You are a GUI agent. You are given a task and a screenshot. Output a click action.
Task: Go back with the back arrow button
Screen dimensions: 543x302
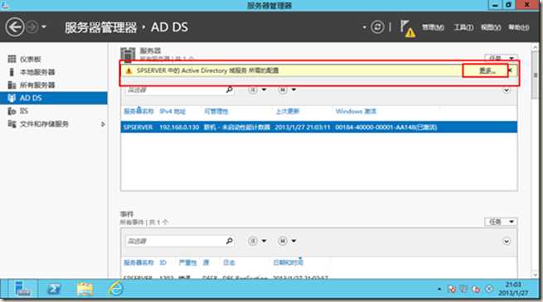(x=15, y=27)
